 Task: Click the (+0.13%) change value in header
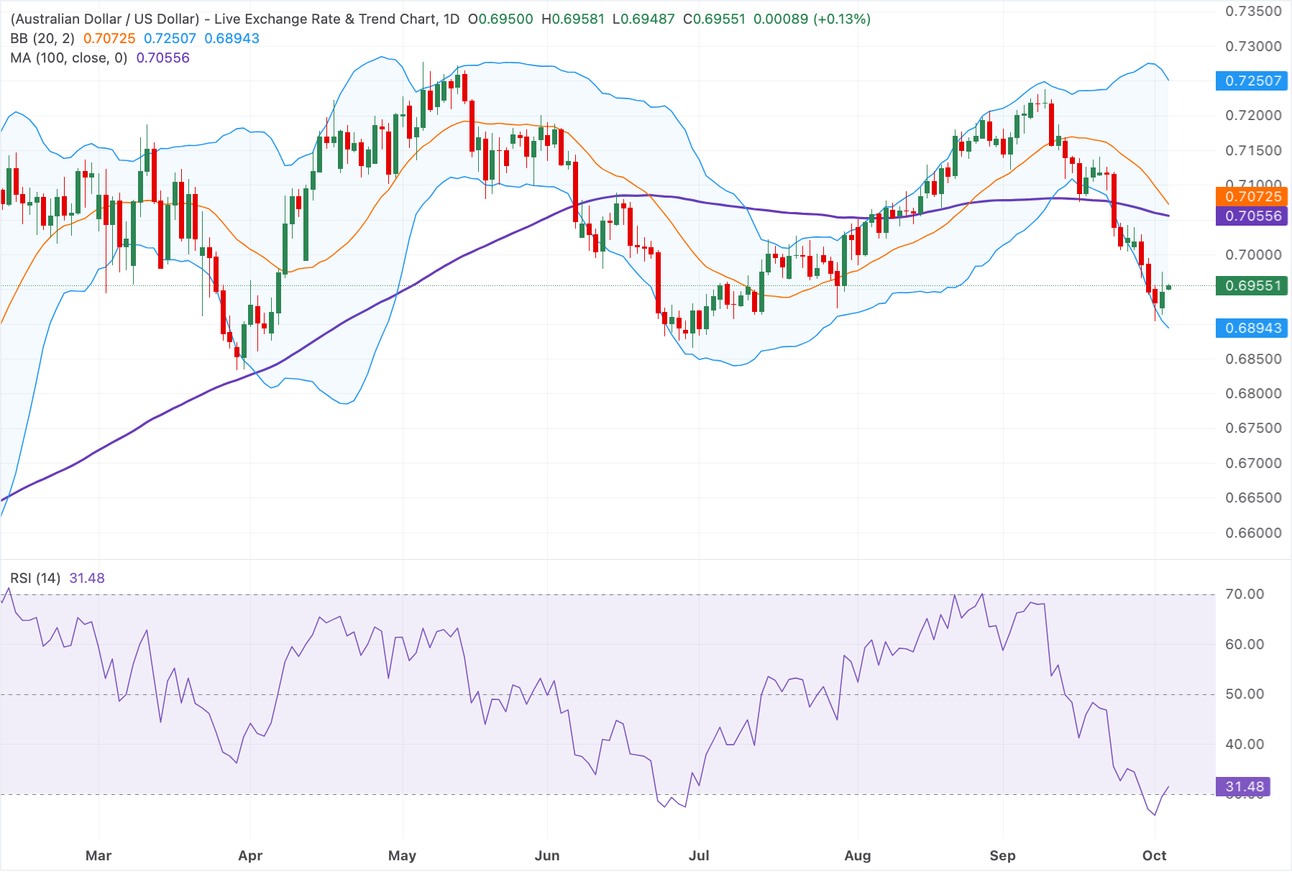click(x=842, y=19)
